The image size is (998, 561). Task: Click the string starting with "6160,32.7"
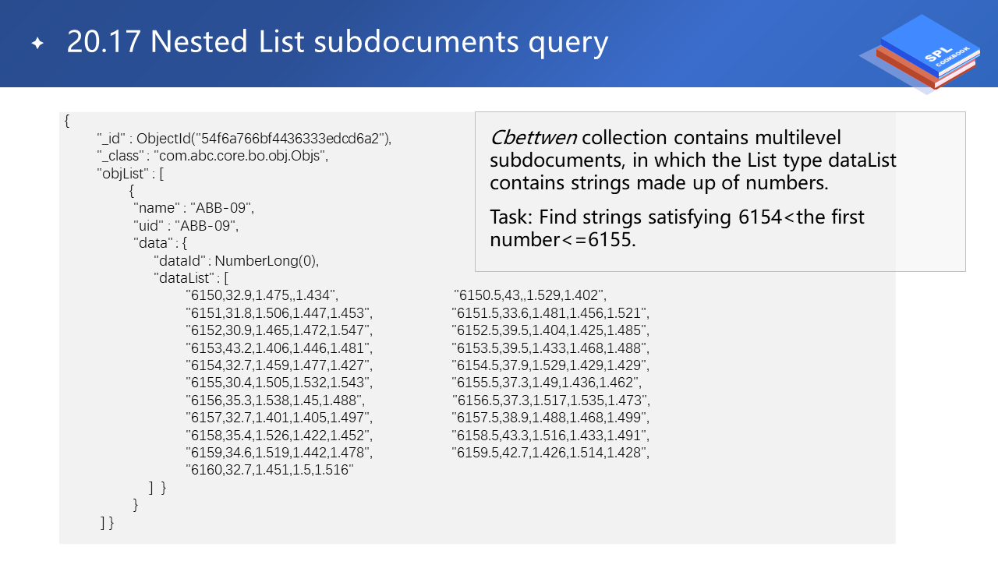(270, 470)
